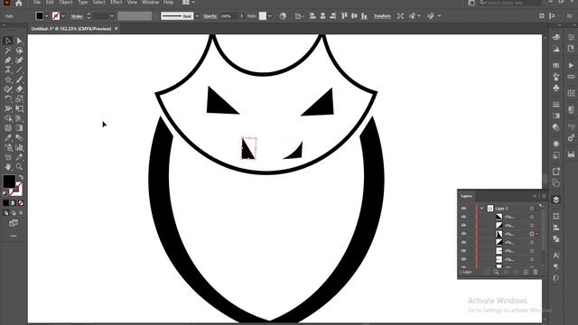Open the Object menu
The height and width of the screenshot is (325, 578).
pyautogui.click(x=66, y=3)
